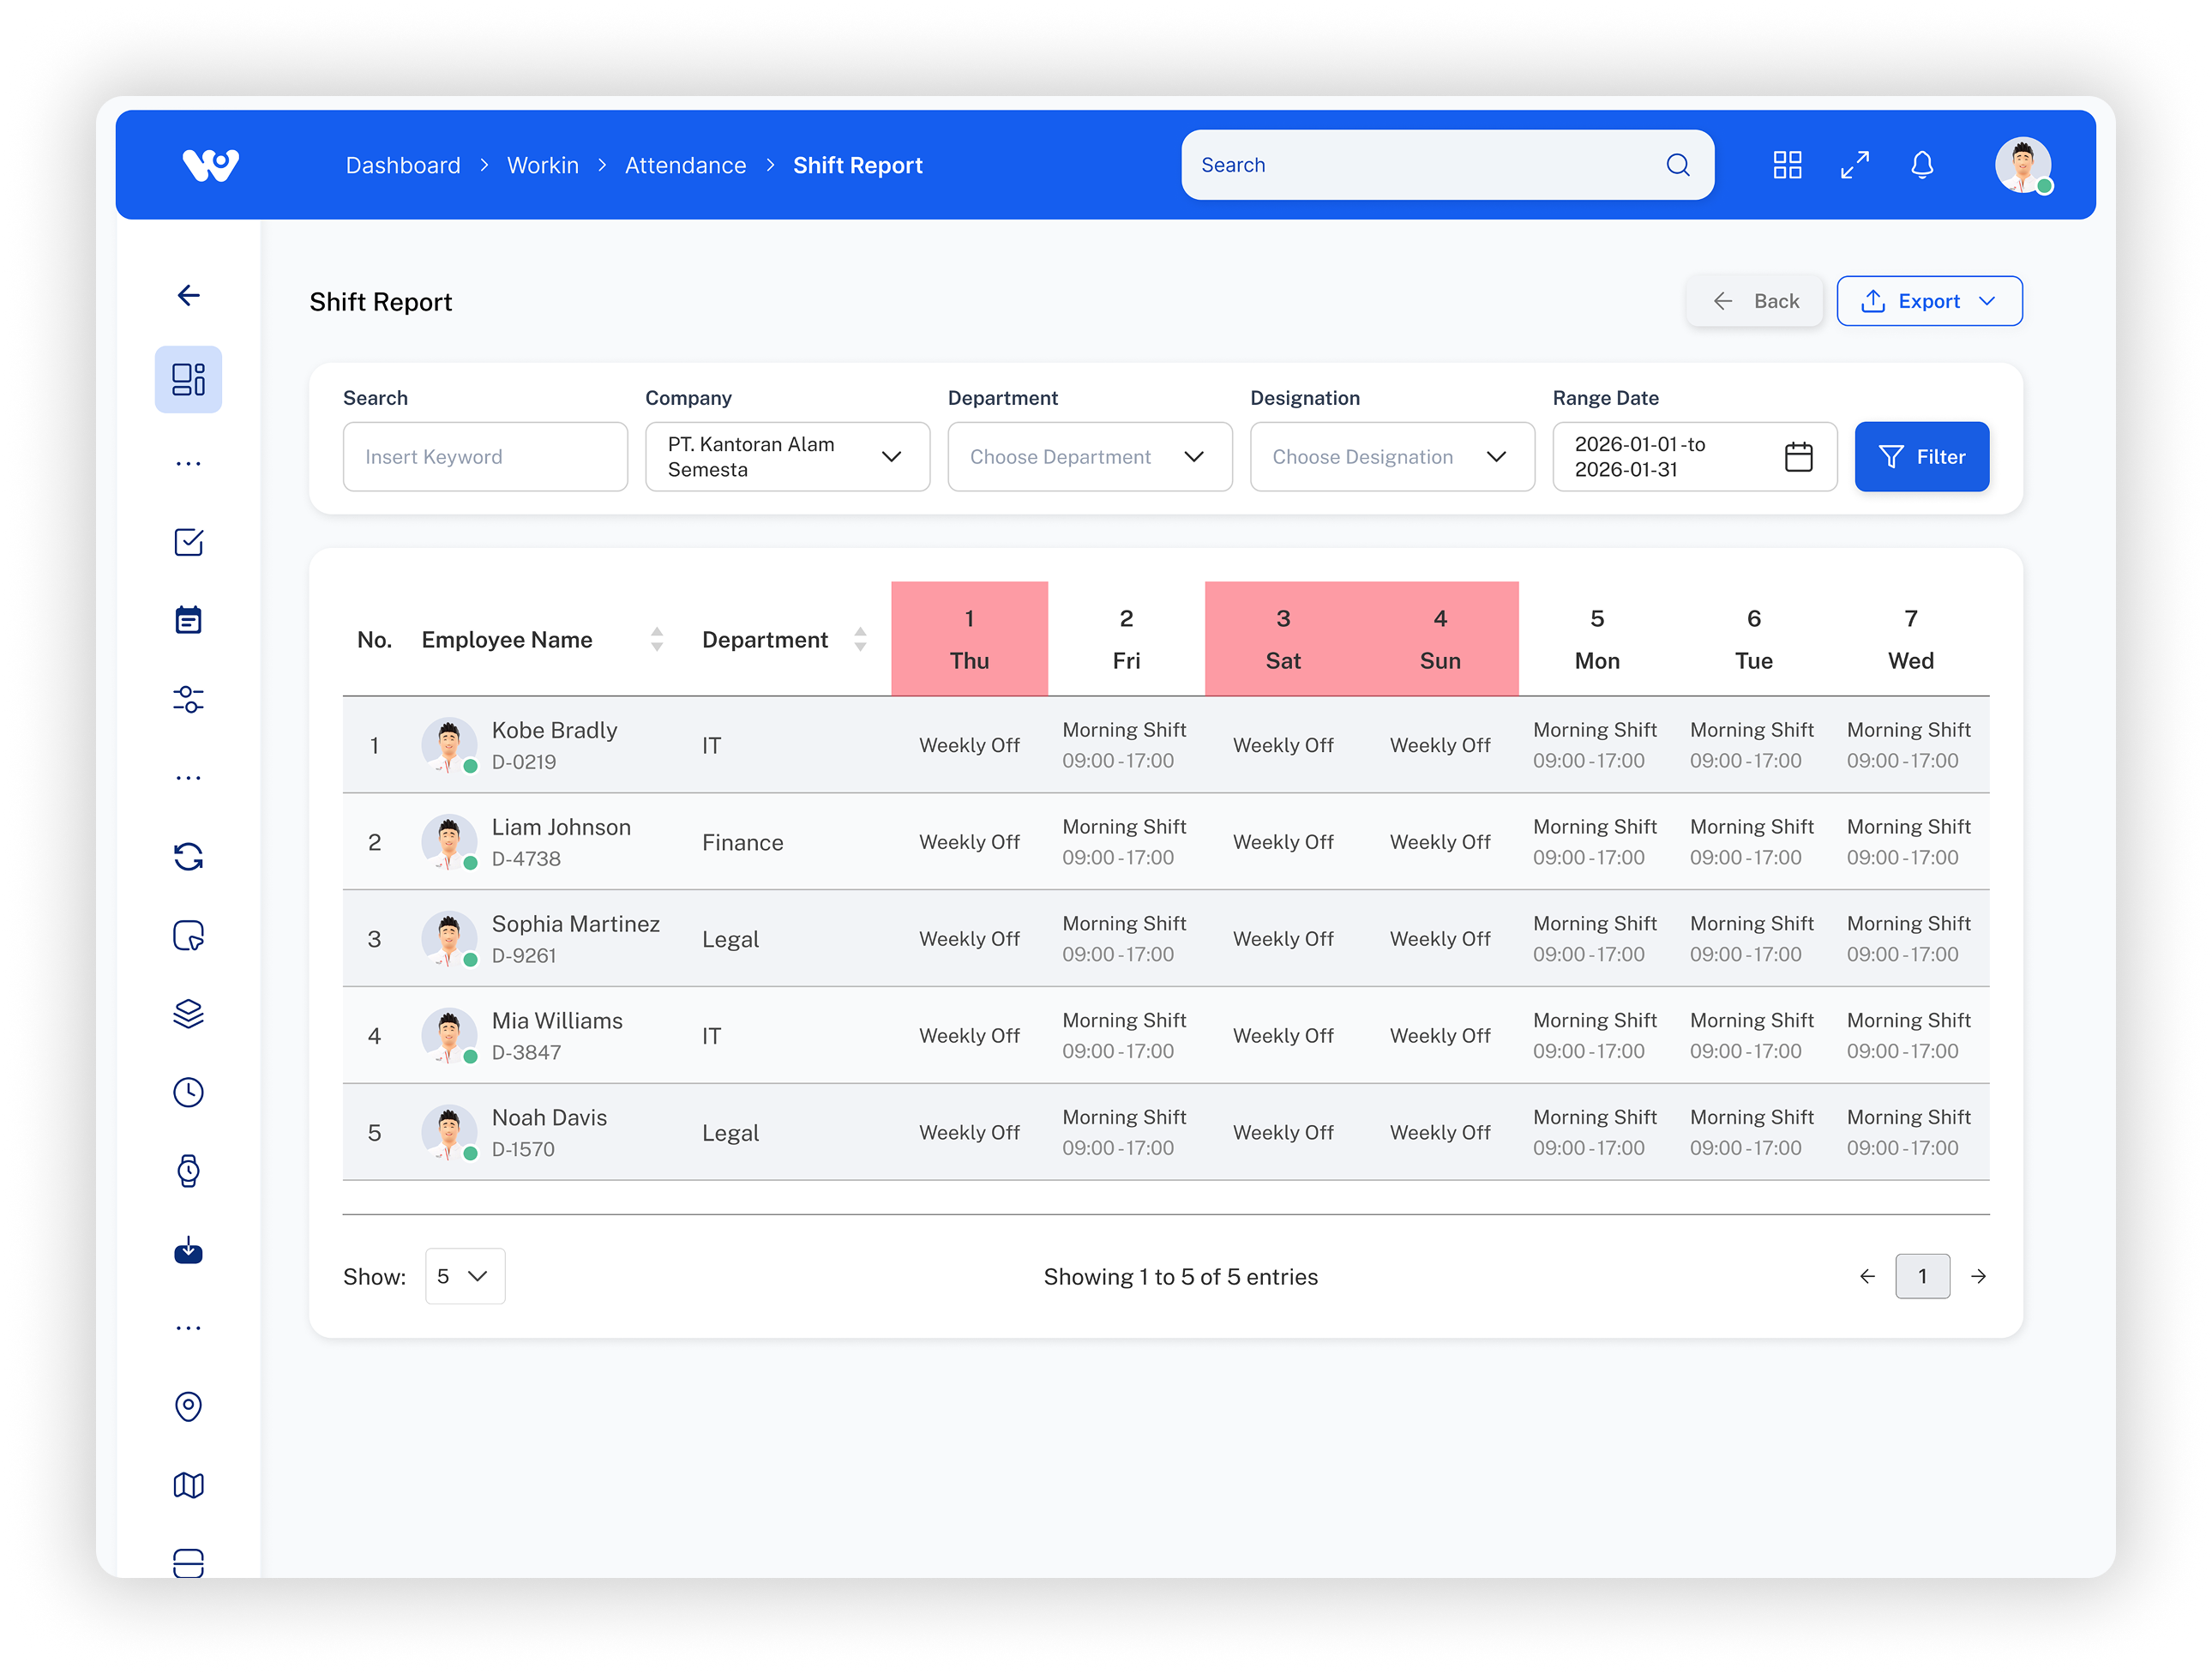
Task: Open the map sidebar icon
Action: point(188,1485)
